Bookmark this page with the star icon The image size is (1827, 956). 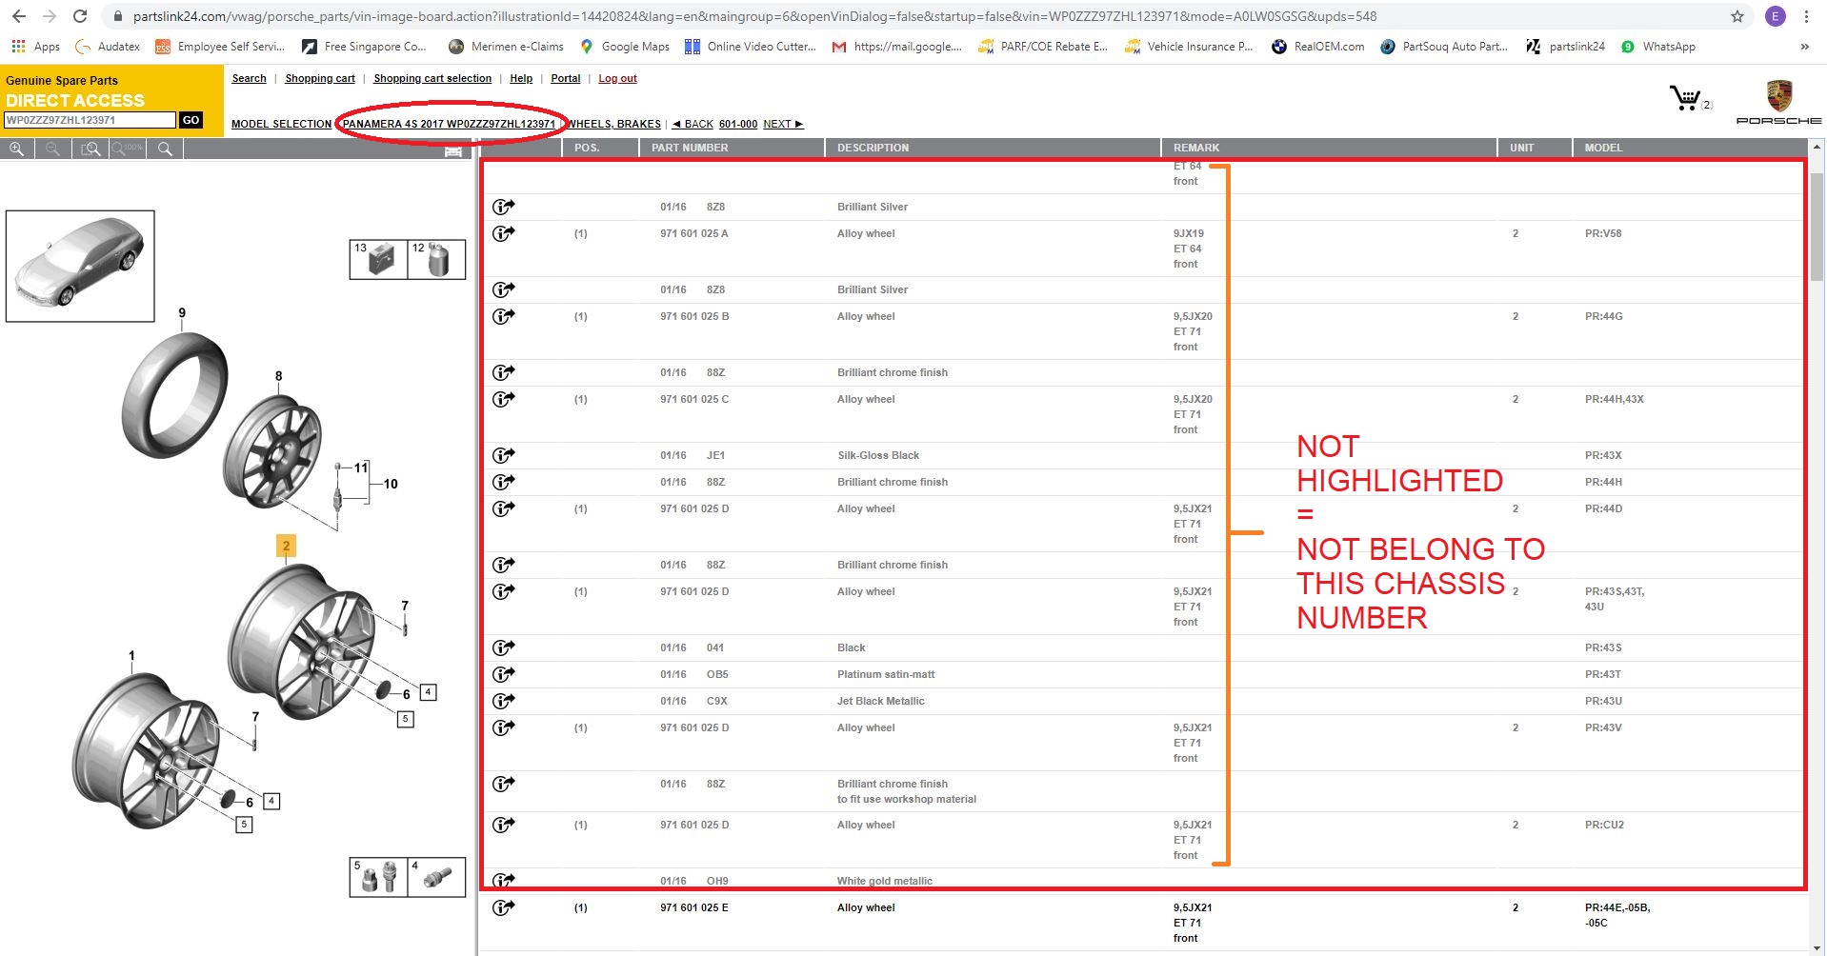[x=1737, y=16]
